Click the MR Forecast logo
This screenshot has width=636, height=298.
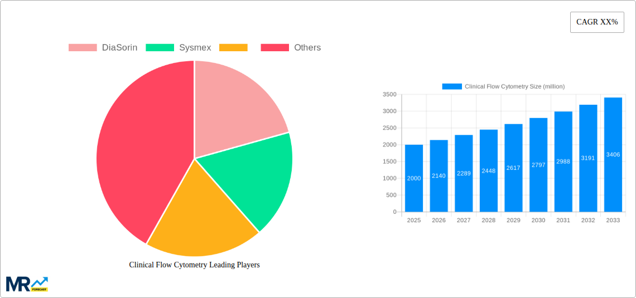(x=27, y=284)
